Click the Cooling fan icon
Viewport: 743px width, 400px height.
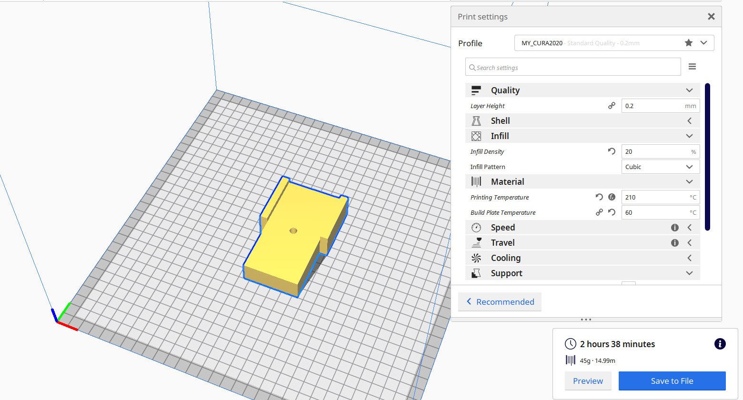[476, 258]
